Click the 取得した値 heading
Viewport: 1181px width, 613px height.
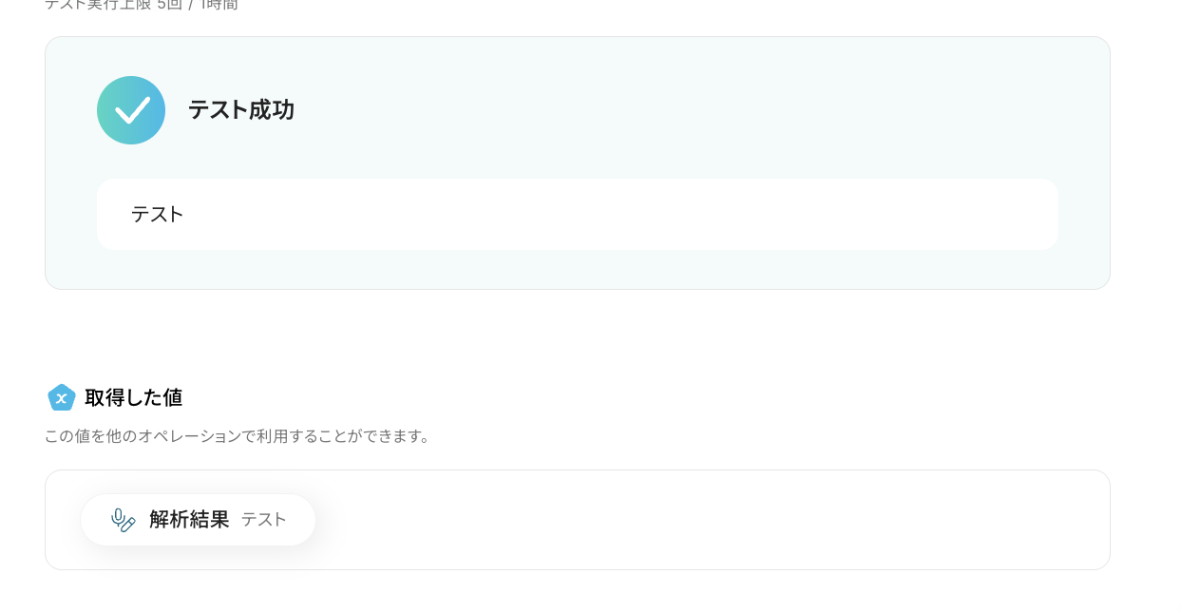click(134, 397)
